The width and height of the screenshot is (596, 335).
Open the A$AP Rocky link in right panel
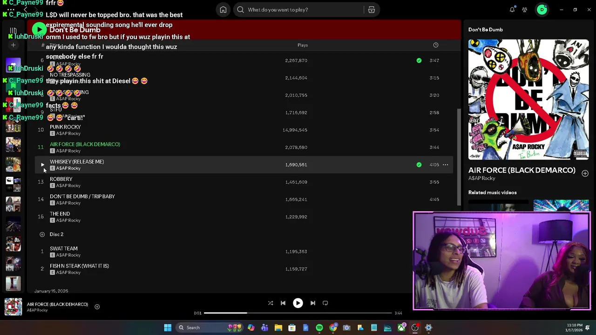click(481, 178)
